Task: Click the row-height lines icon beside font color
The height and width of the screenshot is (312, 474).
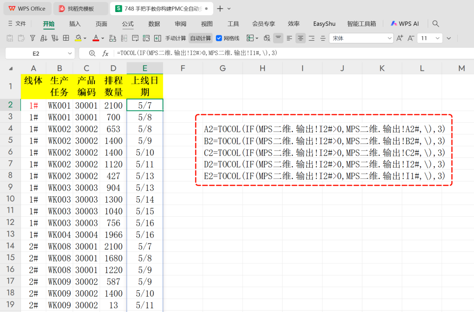Action: [x=112, y=38]
